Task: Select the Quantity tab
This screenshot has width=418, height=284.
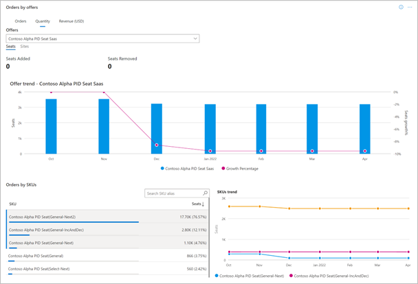Action: pyautogui.click(x=43, y=21)
